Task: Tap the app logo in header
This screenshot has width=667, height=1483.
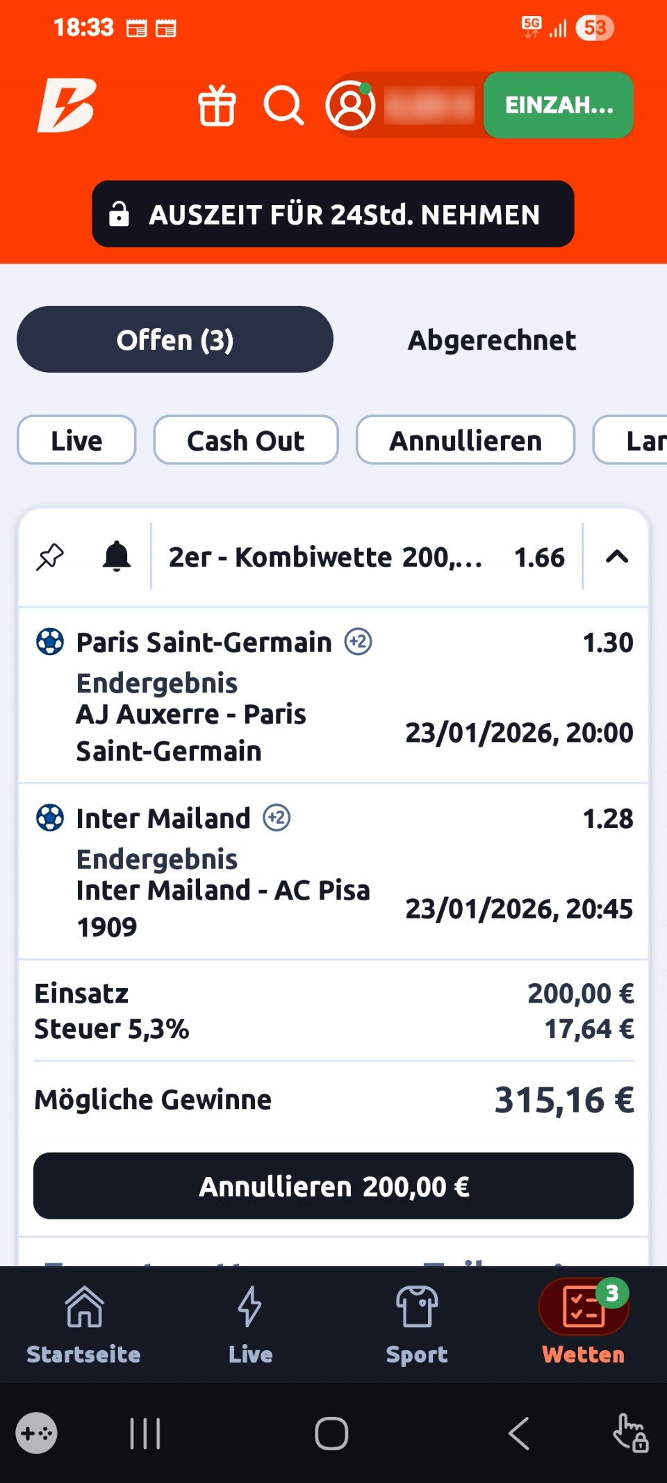Action: pos(67,106)
